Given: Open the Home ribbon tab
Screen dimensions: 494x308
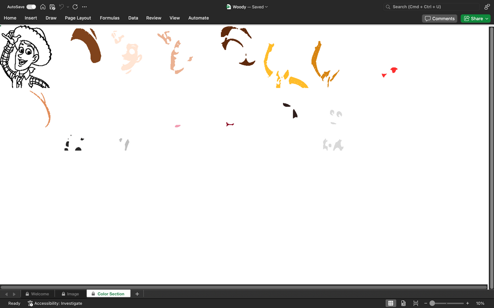Looking at the screenshot, I should point(10,18).
